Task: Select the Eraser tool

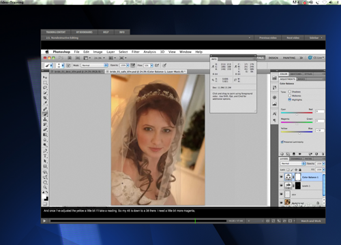Action: point(45,129)
